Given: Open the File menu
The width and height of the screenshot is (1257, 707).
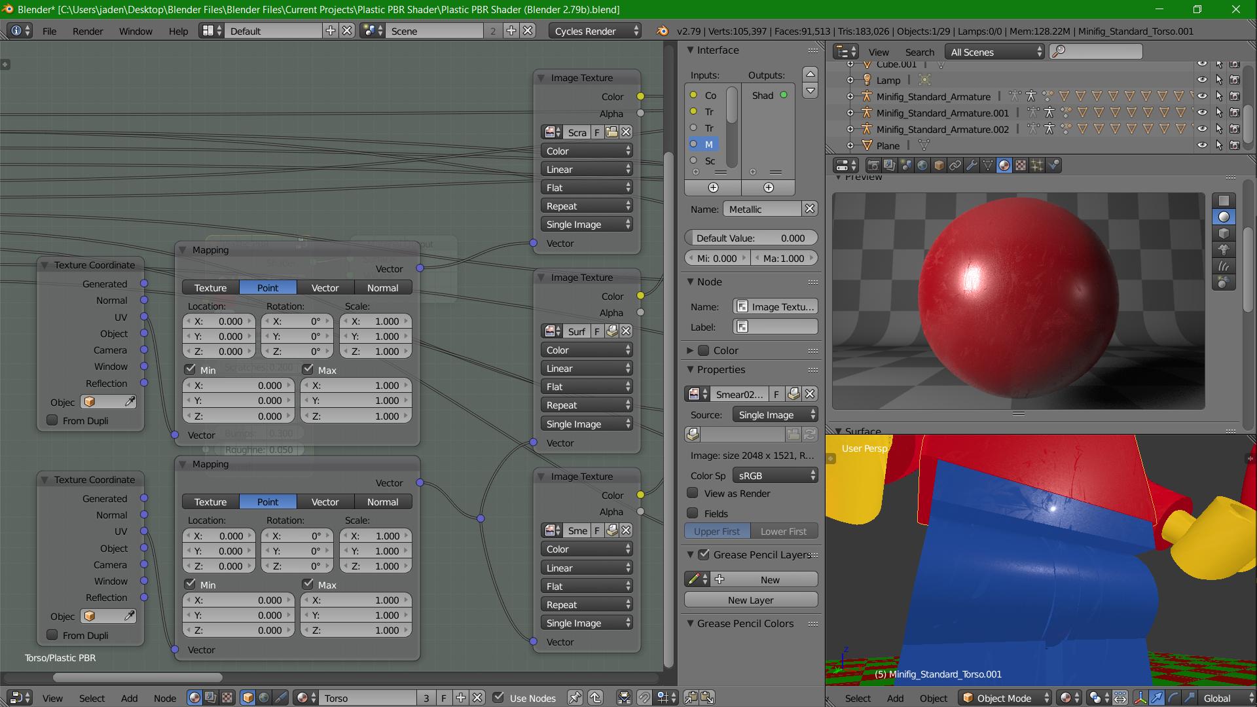Looking at the screenshot, I should 49,31.
